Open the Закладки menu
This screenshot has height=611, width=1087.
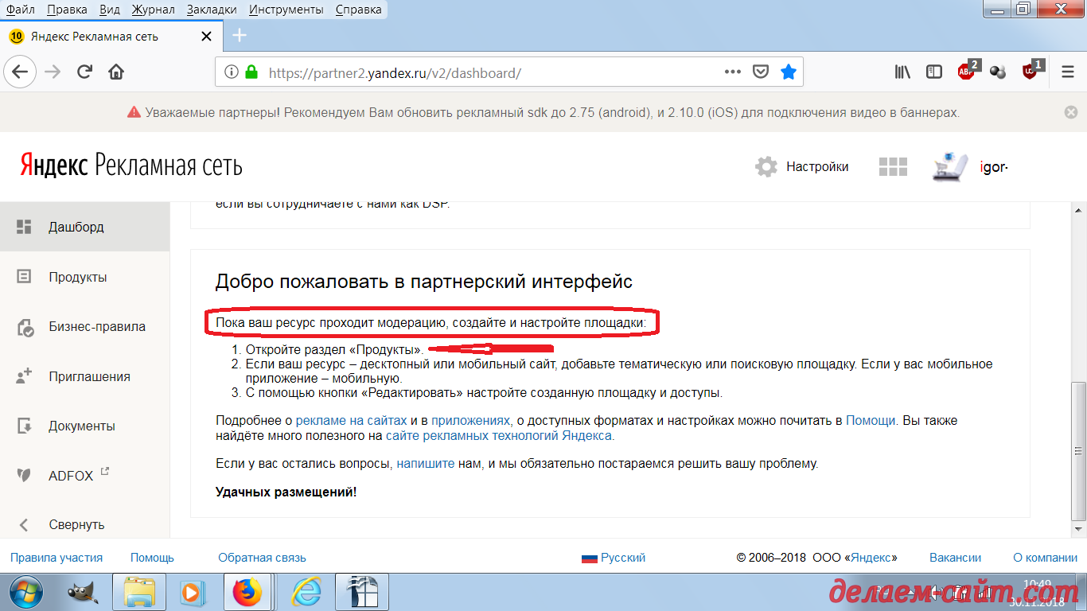tap(212, 10)
